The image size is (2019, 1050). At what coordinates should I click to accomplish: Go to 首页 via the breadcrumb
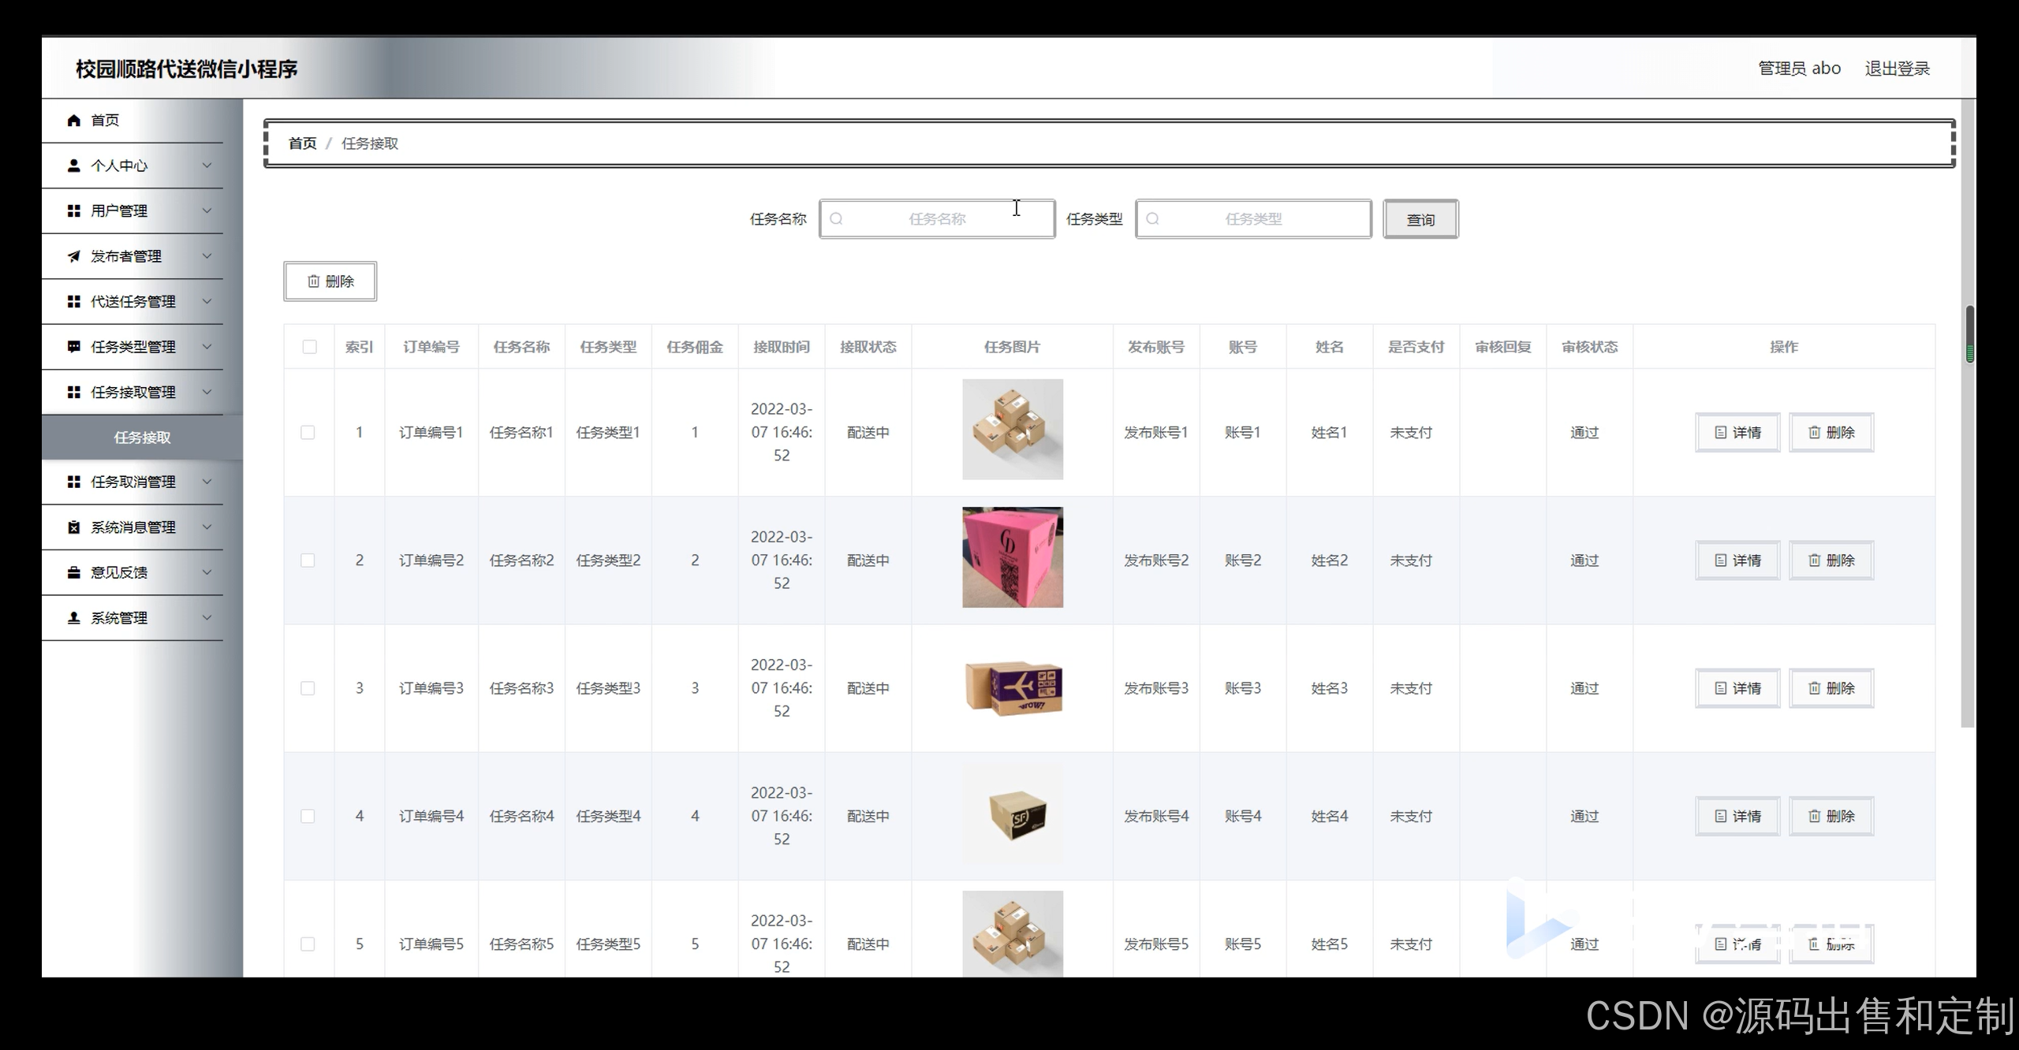(x=302, y=143)
